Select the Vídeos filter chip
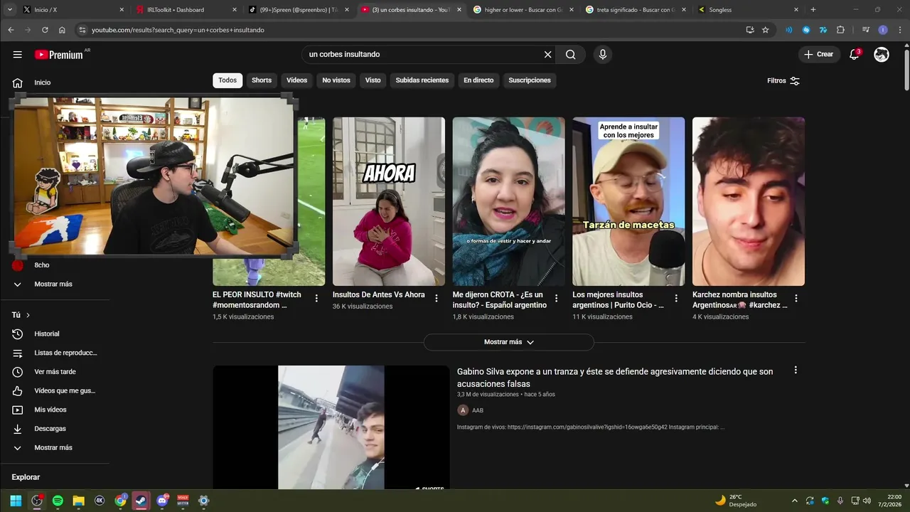 pyautogui.click(x=296, y=80)
